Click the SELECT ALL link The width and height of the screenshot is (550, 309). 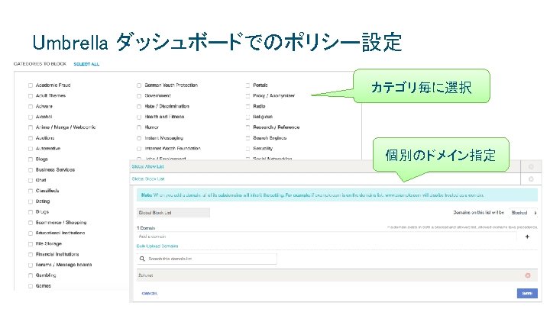[x=86, y=64]
